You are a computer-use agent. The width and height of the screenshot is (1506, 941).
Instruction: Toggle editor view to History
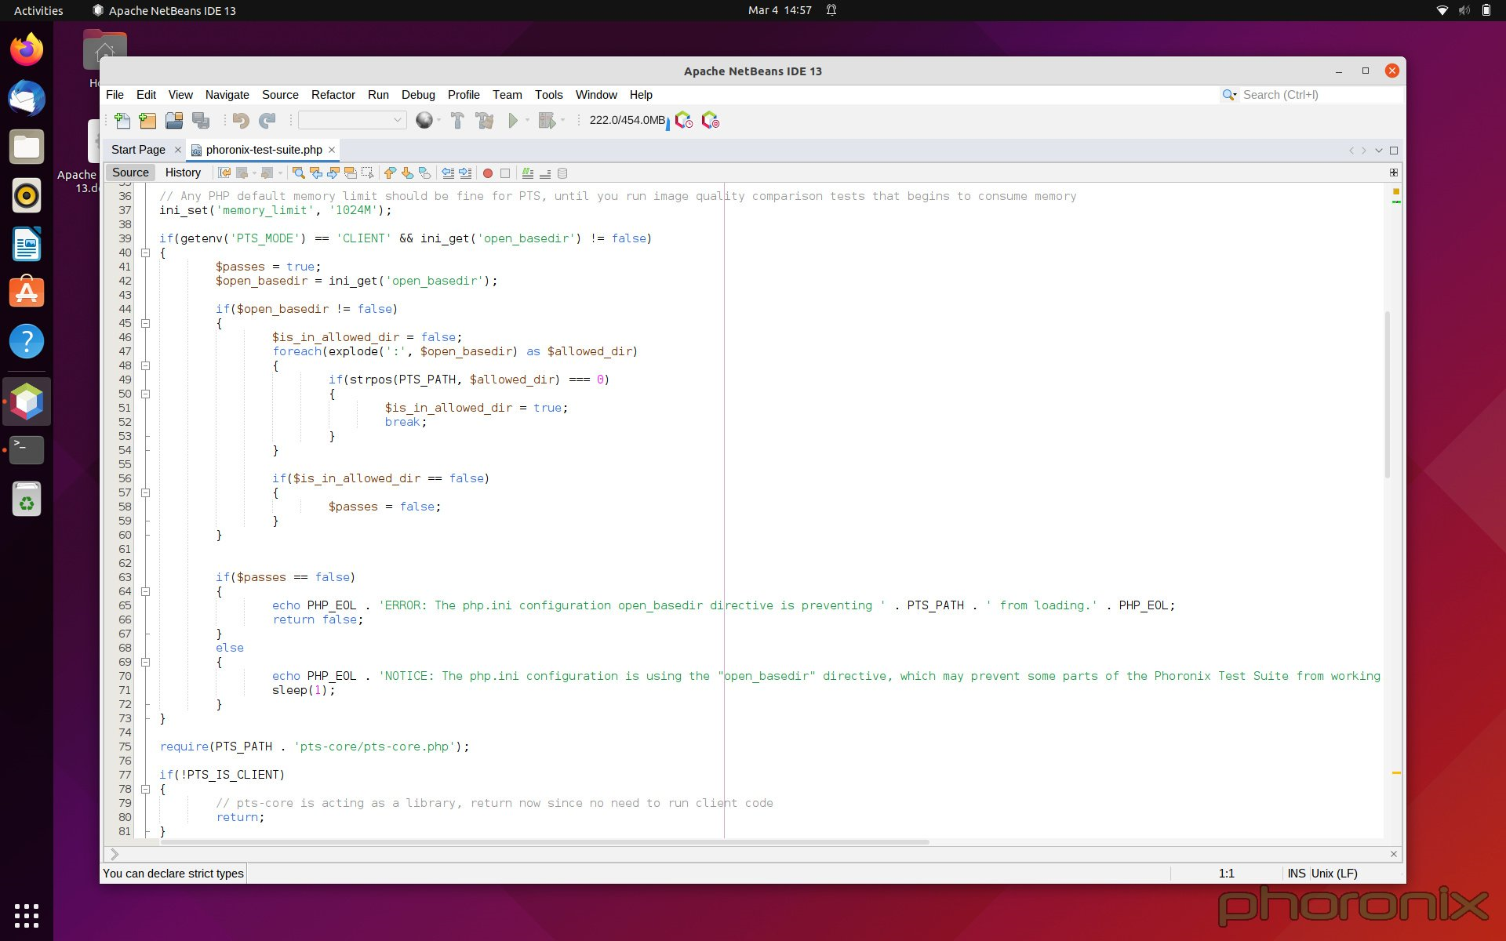pyautogui.click(x=183, y=173)
